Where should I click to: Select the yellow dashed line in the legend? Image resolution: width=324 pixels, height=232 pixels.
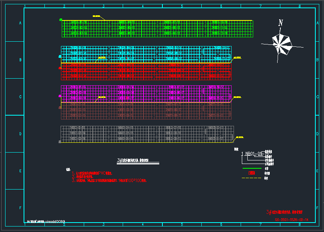[251, 178]
